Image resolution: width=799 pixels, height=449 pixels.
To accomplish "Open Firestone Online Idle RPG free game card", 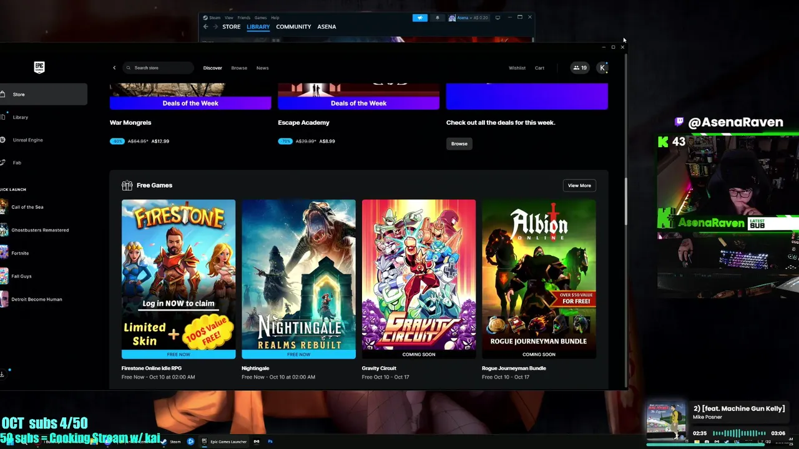I will 179,279.
